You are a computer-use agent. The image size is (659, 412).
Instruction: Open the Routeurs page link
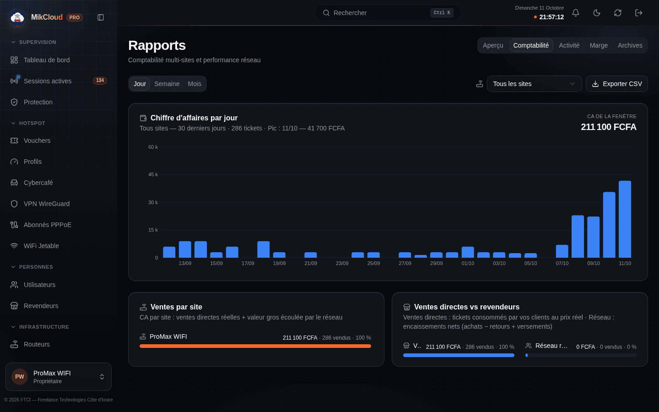point(59,344)
